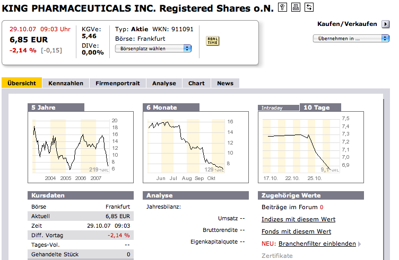This screenshot has width=399, height=260.
Task: Open the News tab
Action: click(225, 83)
